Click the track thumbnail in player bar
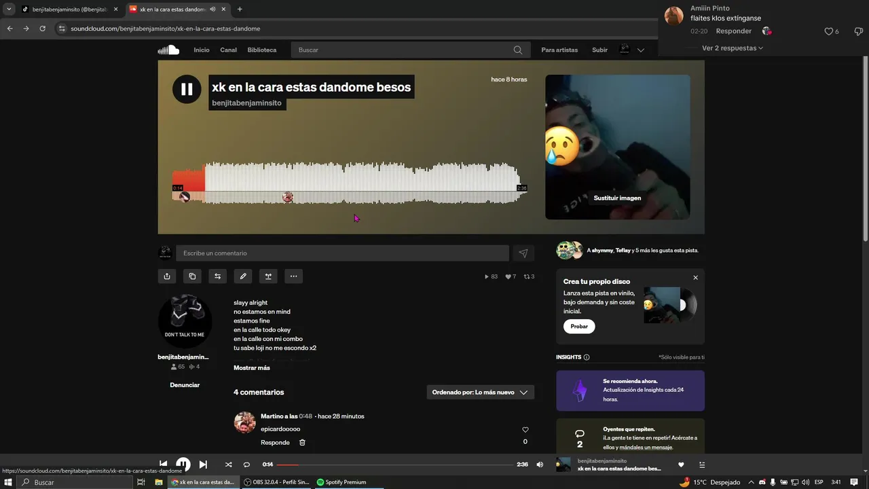This screenshot has width=869, height=489. pyautogui.click(x=563, y=465)
